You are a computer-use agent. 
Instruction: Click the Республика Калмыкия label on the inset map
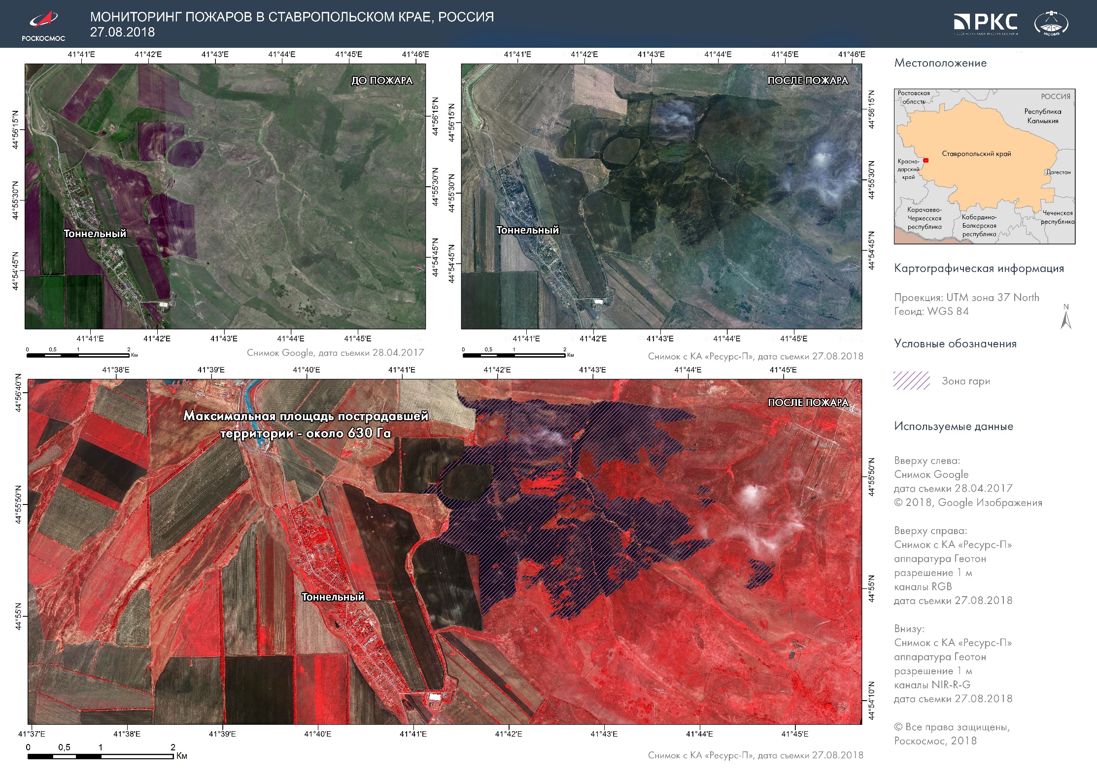(x=1042, y=116)
